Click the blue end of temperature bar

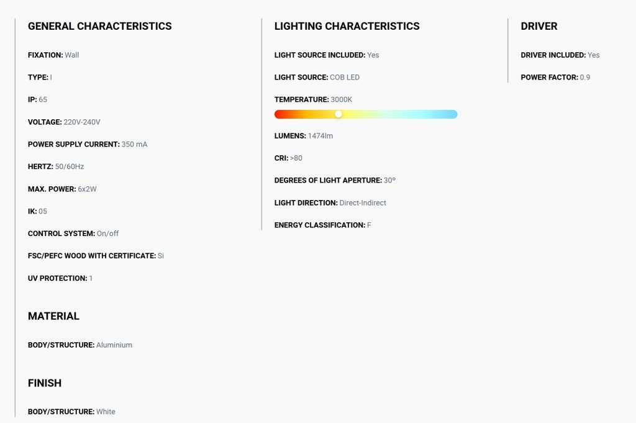pos(453,114)
